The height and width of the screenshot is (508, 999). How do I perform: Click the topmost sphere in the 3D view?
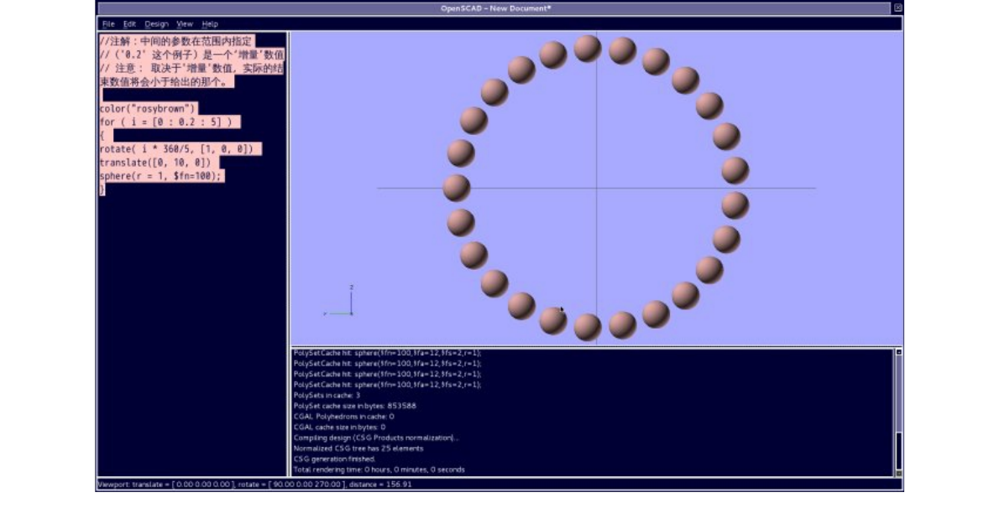588,49
